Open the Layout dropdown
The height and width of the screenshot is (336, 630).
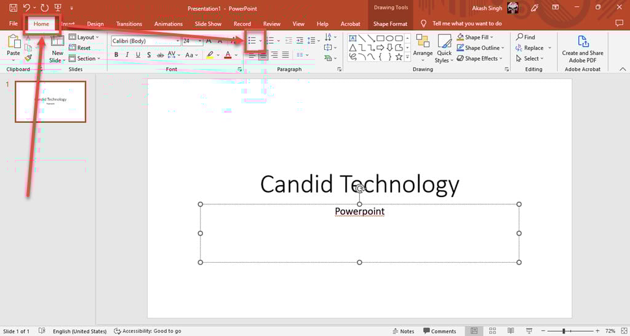[84, 38]
